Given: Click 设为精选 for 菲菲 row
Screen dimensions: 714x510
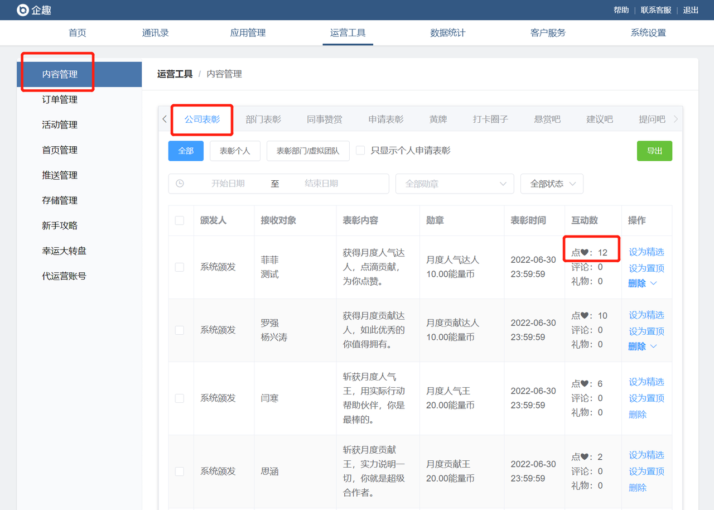Looking at the screenshot, I should pyautogui.click(x=647, y=252).
